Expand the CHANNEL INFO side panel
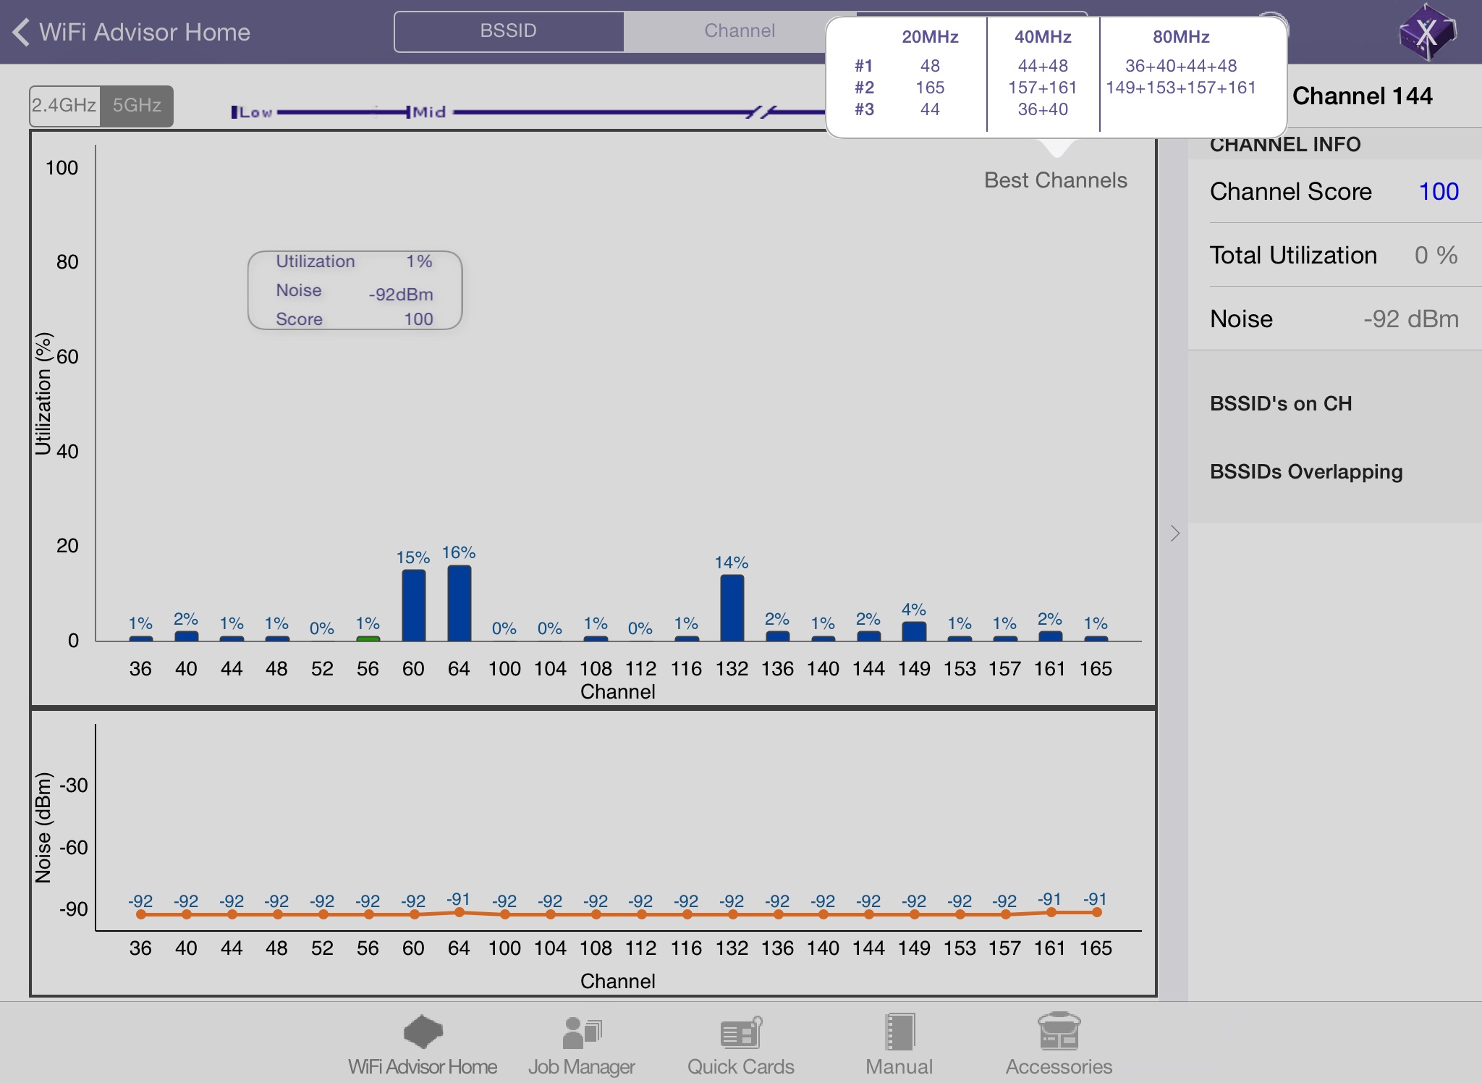 (1174, 533)
